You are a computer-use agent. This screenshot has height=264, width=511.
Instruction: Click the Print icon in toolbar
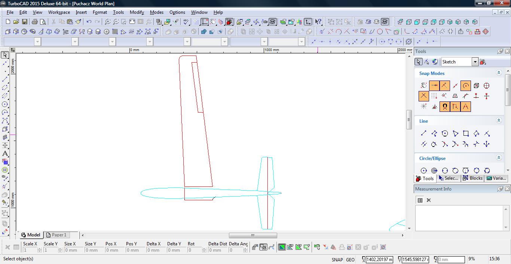tap(35, 22)
